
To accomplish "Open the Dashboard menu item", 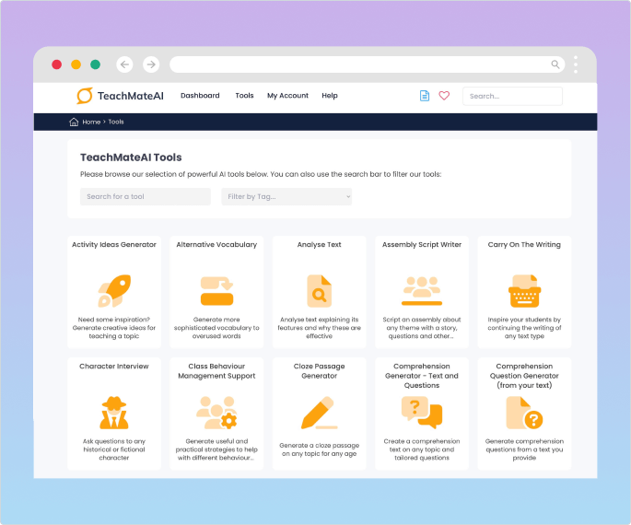I will point(200,96).
